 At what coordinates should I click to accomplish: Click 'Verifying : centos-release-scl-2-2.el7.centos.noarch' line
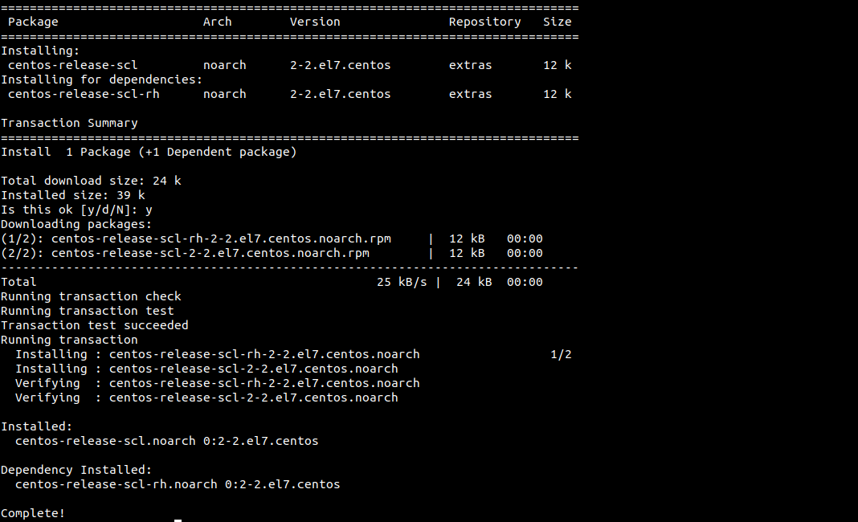point(206,398)
